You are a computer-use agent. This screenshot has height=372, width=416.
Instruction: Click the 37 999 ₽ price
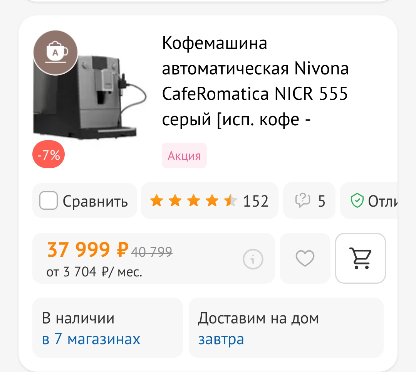click(88, 250)
